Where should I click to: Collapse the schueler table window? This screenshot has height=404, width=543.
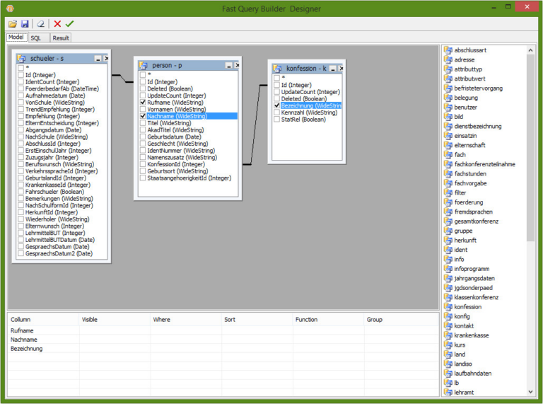[97, 59]
